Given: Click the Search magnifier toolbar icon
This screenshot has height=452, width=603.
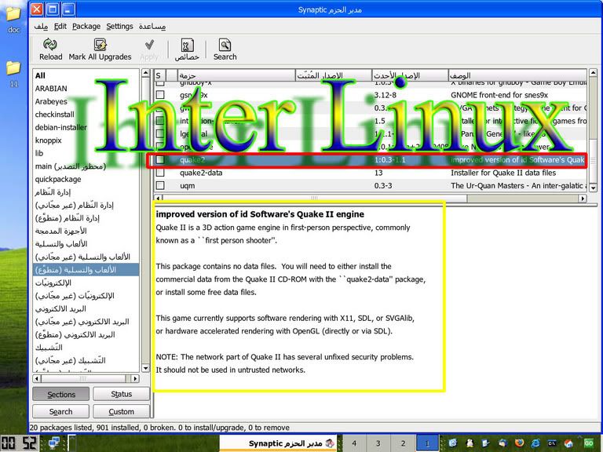Looking at the screenshot, I should click(225, 45).
